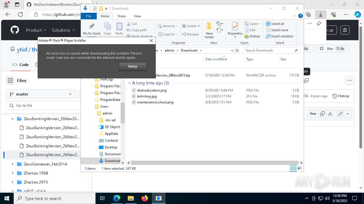Click Select none in the ribbon
The height and width of the screenshot is (204, 364).
(x=277, y=30)
